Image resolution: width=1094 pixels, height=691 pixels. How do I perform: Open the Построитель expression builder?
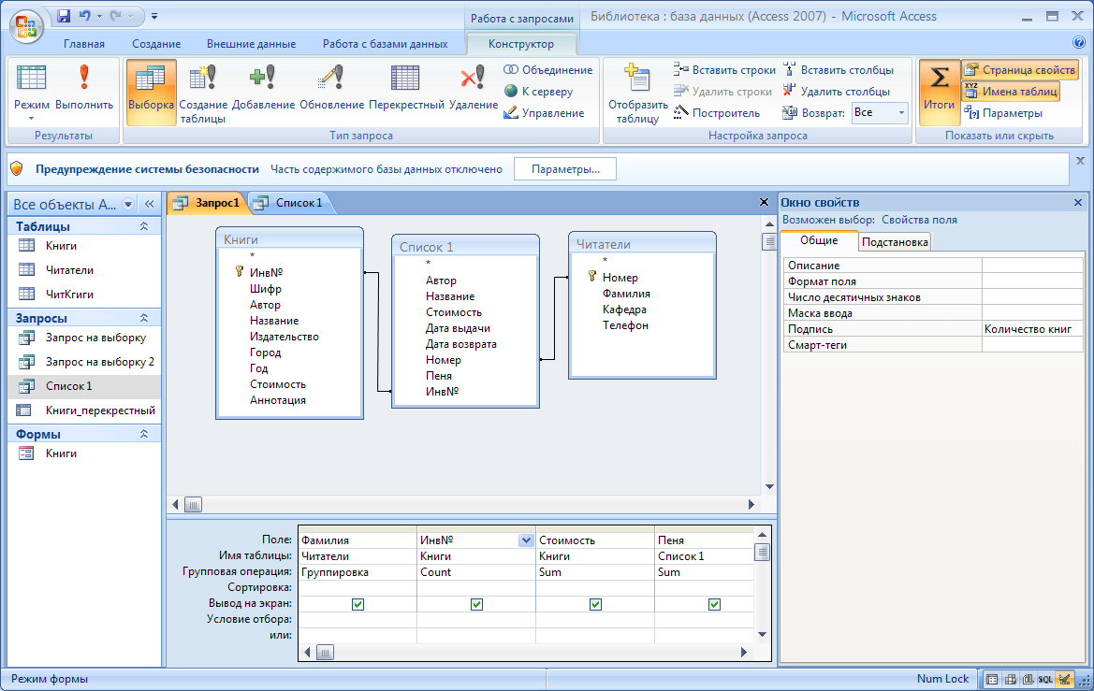(717, 113)
